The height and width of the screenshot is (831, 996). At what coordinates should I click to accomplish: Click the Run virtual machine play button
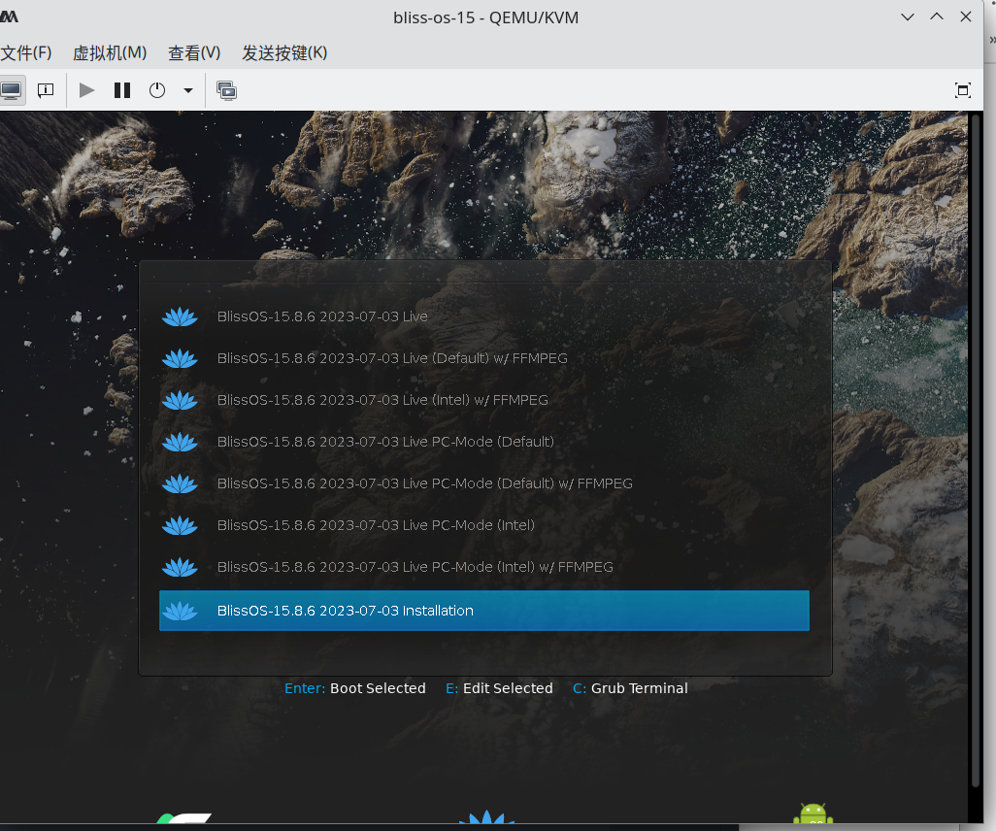(87, 90)
